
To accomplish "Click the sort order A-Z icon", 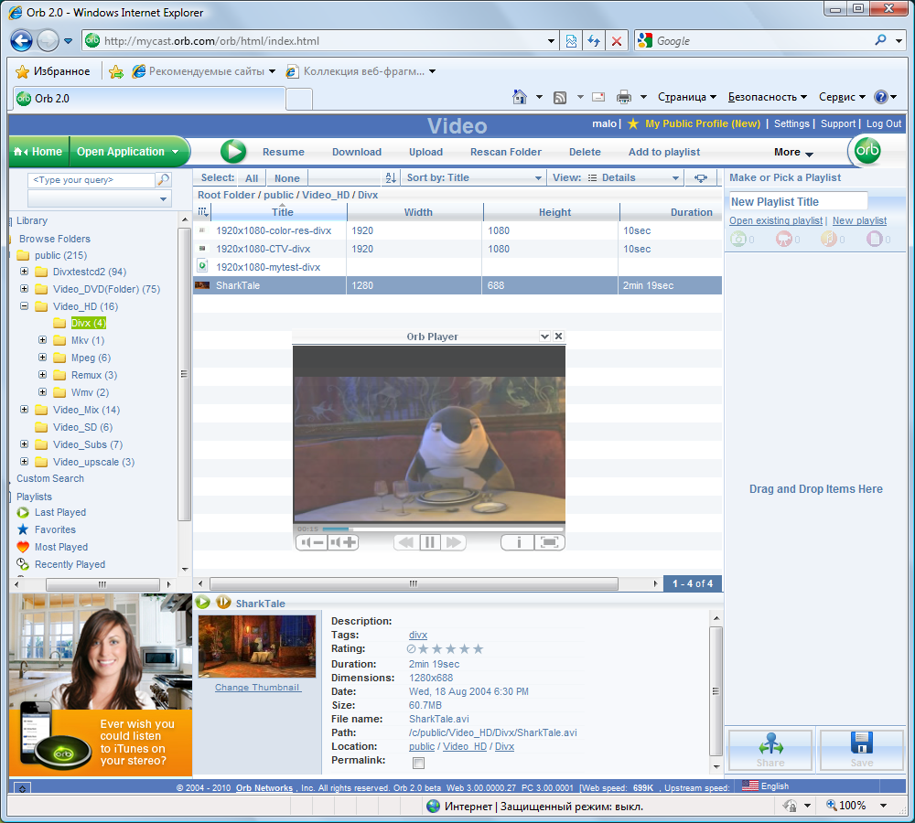I will [x=391, y=178].
